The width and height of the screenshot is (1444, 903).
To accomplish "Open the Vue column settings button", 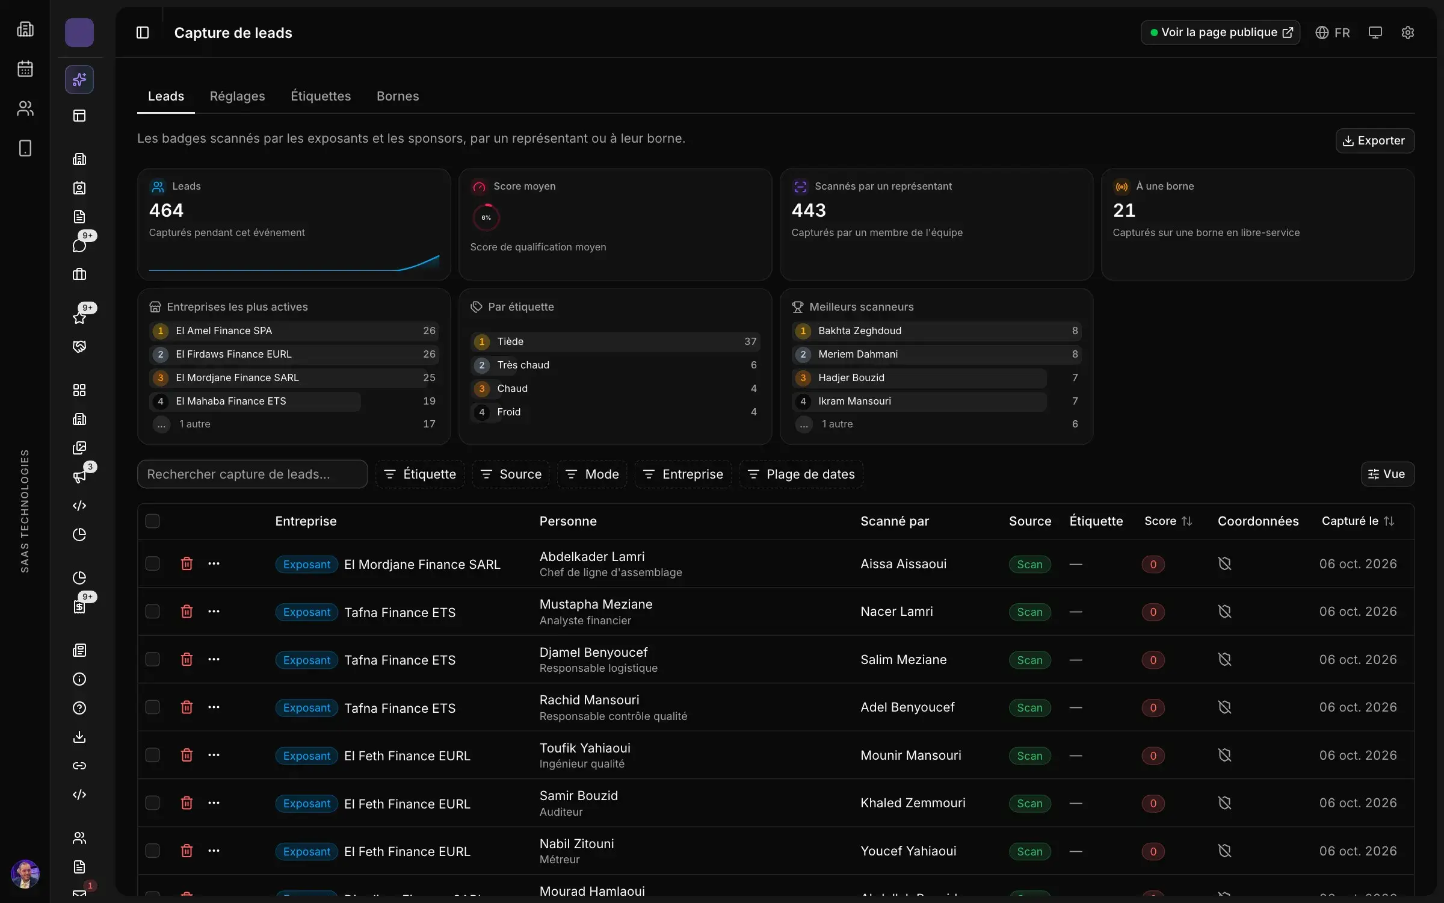I will pos(1387,474).
